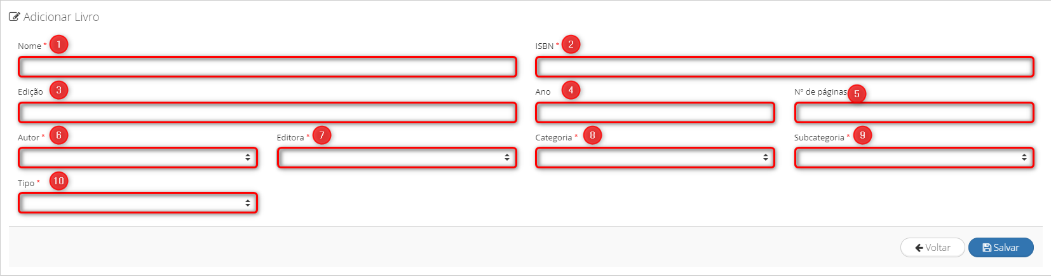Click the Salvar button
The width and height of the screenshot is (1051, 277).
point(1001,248)
